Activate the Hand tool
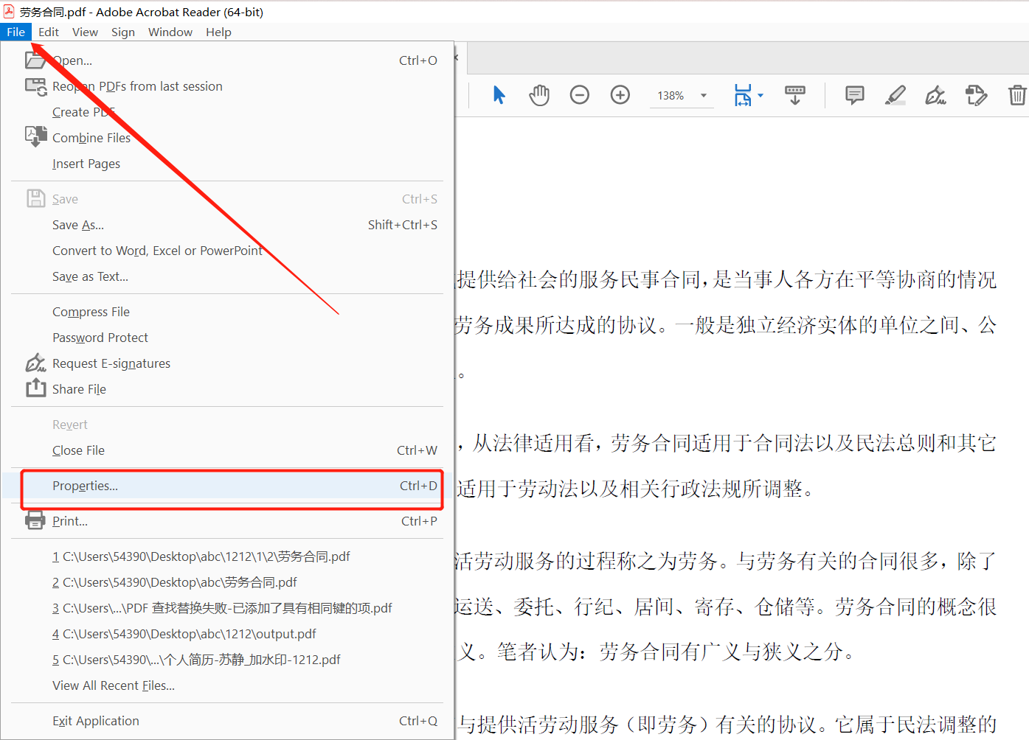This screenshot has height=740, width=1029. point(539,94)
